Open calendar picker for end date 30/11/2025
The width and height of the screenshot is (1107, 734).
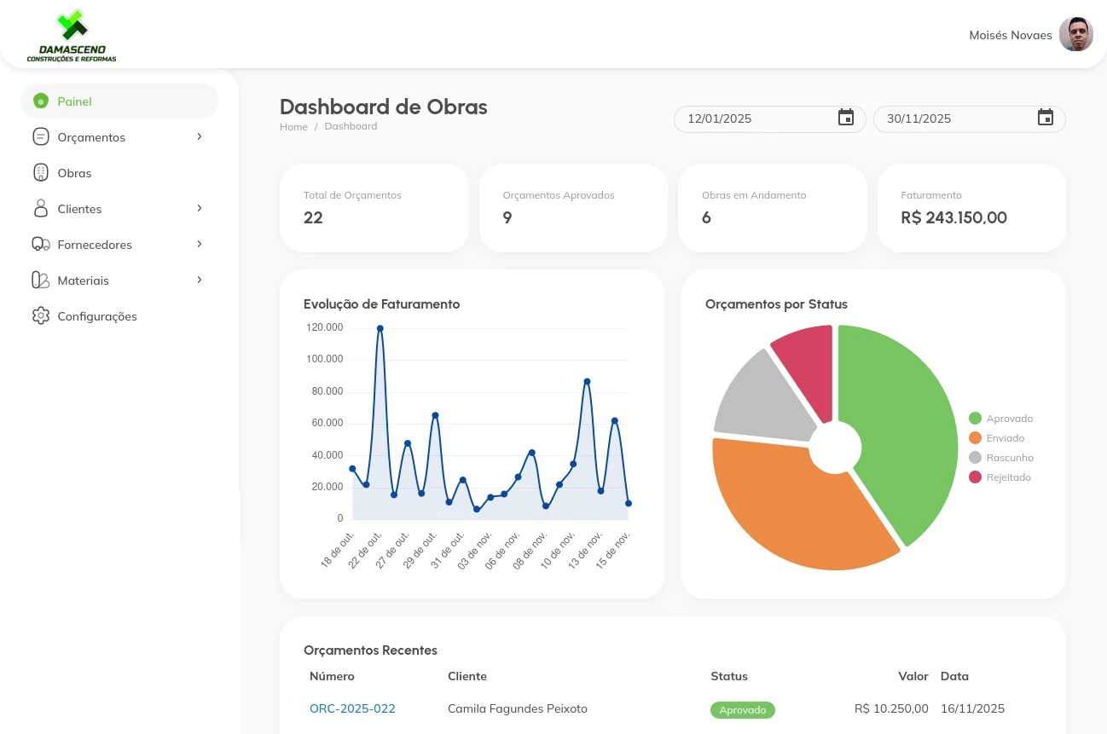pyautogui.click(x=1045, y=118)
